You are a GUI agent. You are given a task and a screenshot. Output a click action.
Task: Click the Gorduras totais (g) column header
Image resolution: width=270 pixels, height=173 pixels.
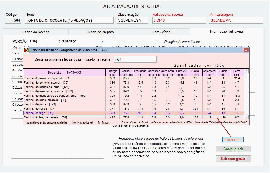(x=154, y=73)
